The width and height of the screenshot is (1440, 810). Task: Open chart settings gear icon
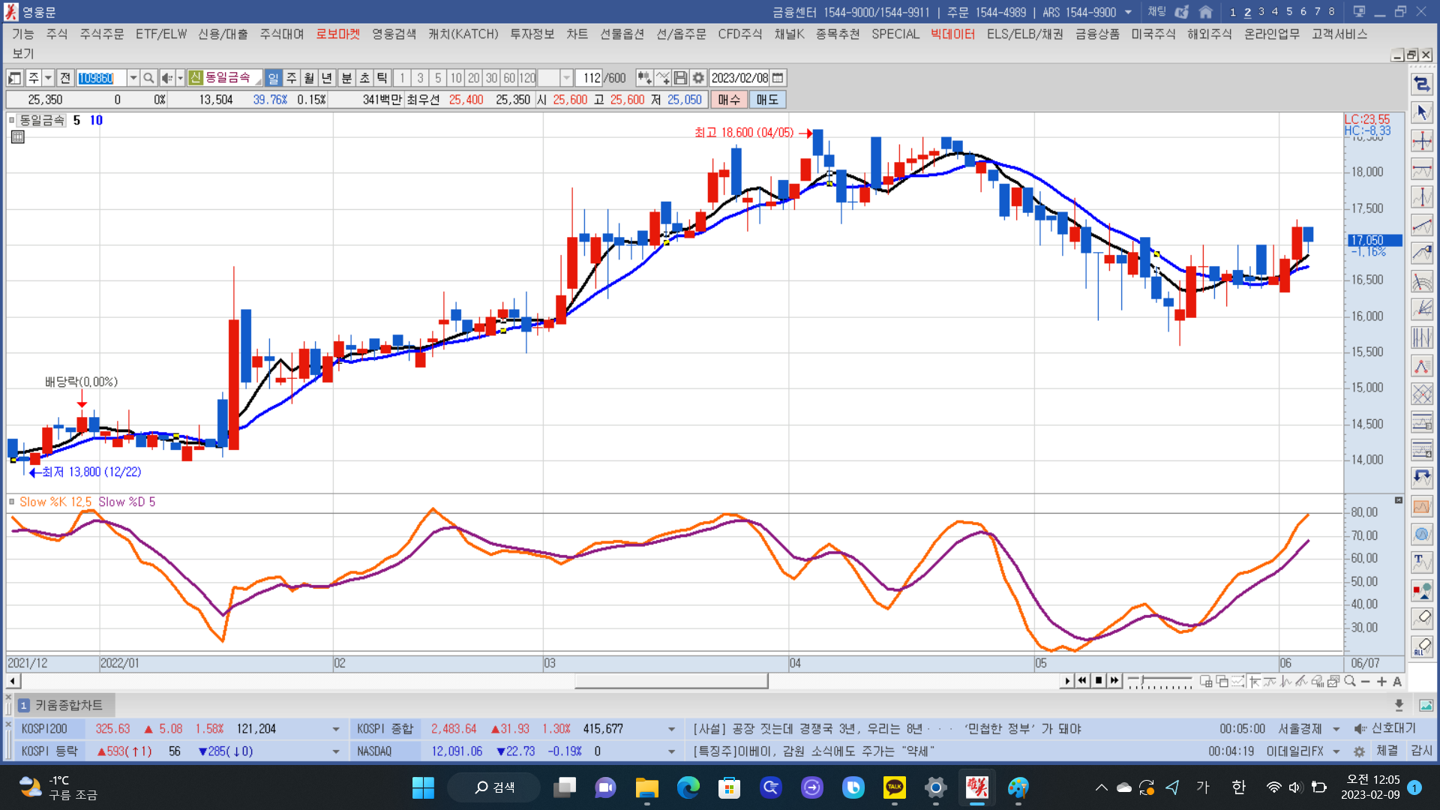(x=698, y=78)
